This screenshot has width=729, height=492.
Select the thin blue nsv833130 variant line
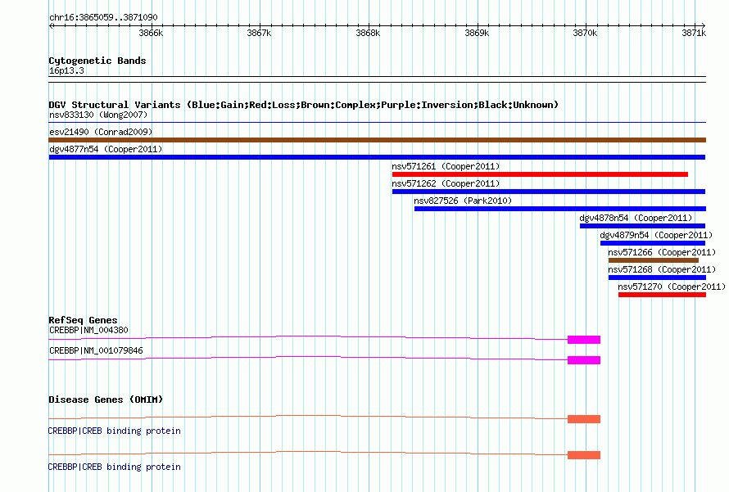[377, 122]
